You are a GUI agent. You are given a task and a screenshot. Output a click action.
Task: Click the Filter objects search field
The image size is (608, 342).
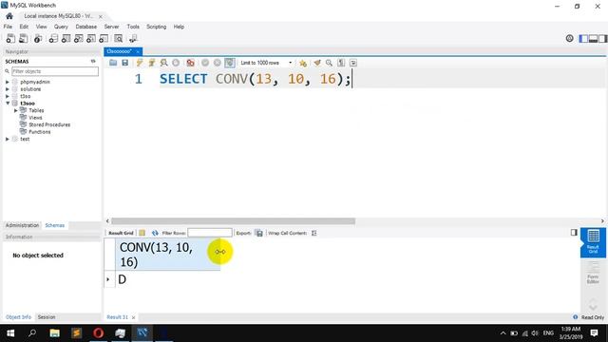(x=55, y=71)
